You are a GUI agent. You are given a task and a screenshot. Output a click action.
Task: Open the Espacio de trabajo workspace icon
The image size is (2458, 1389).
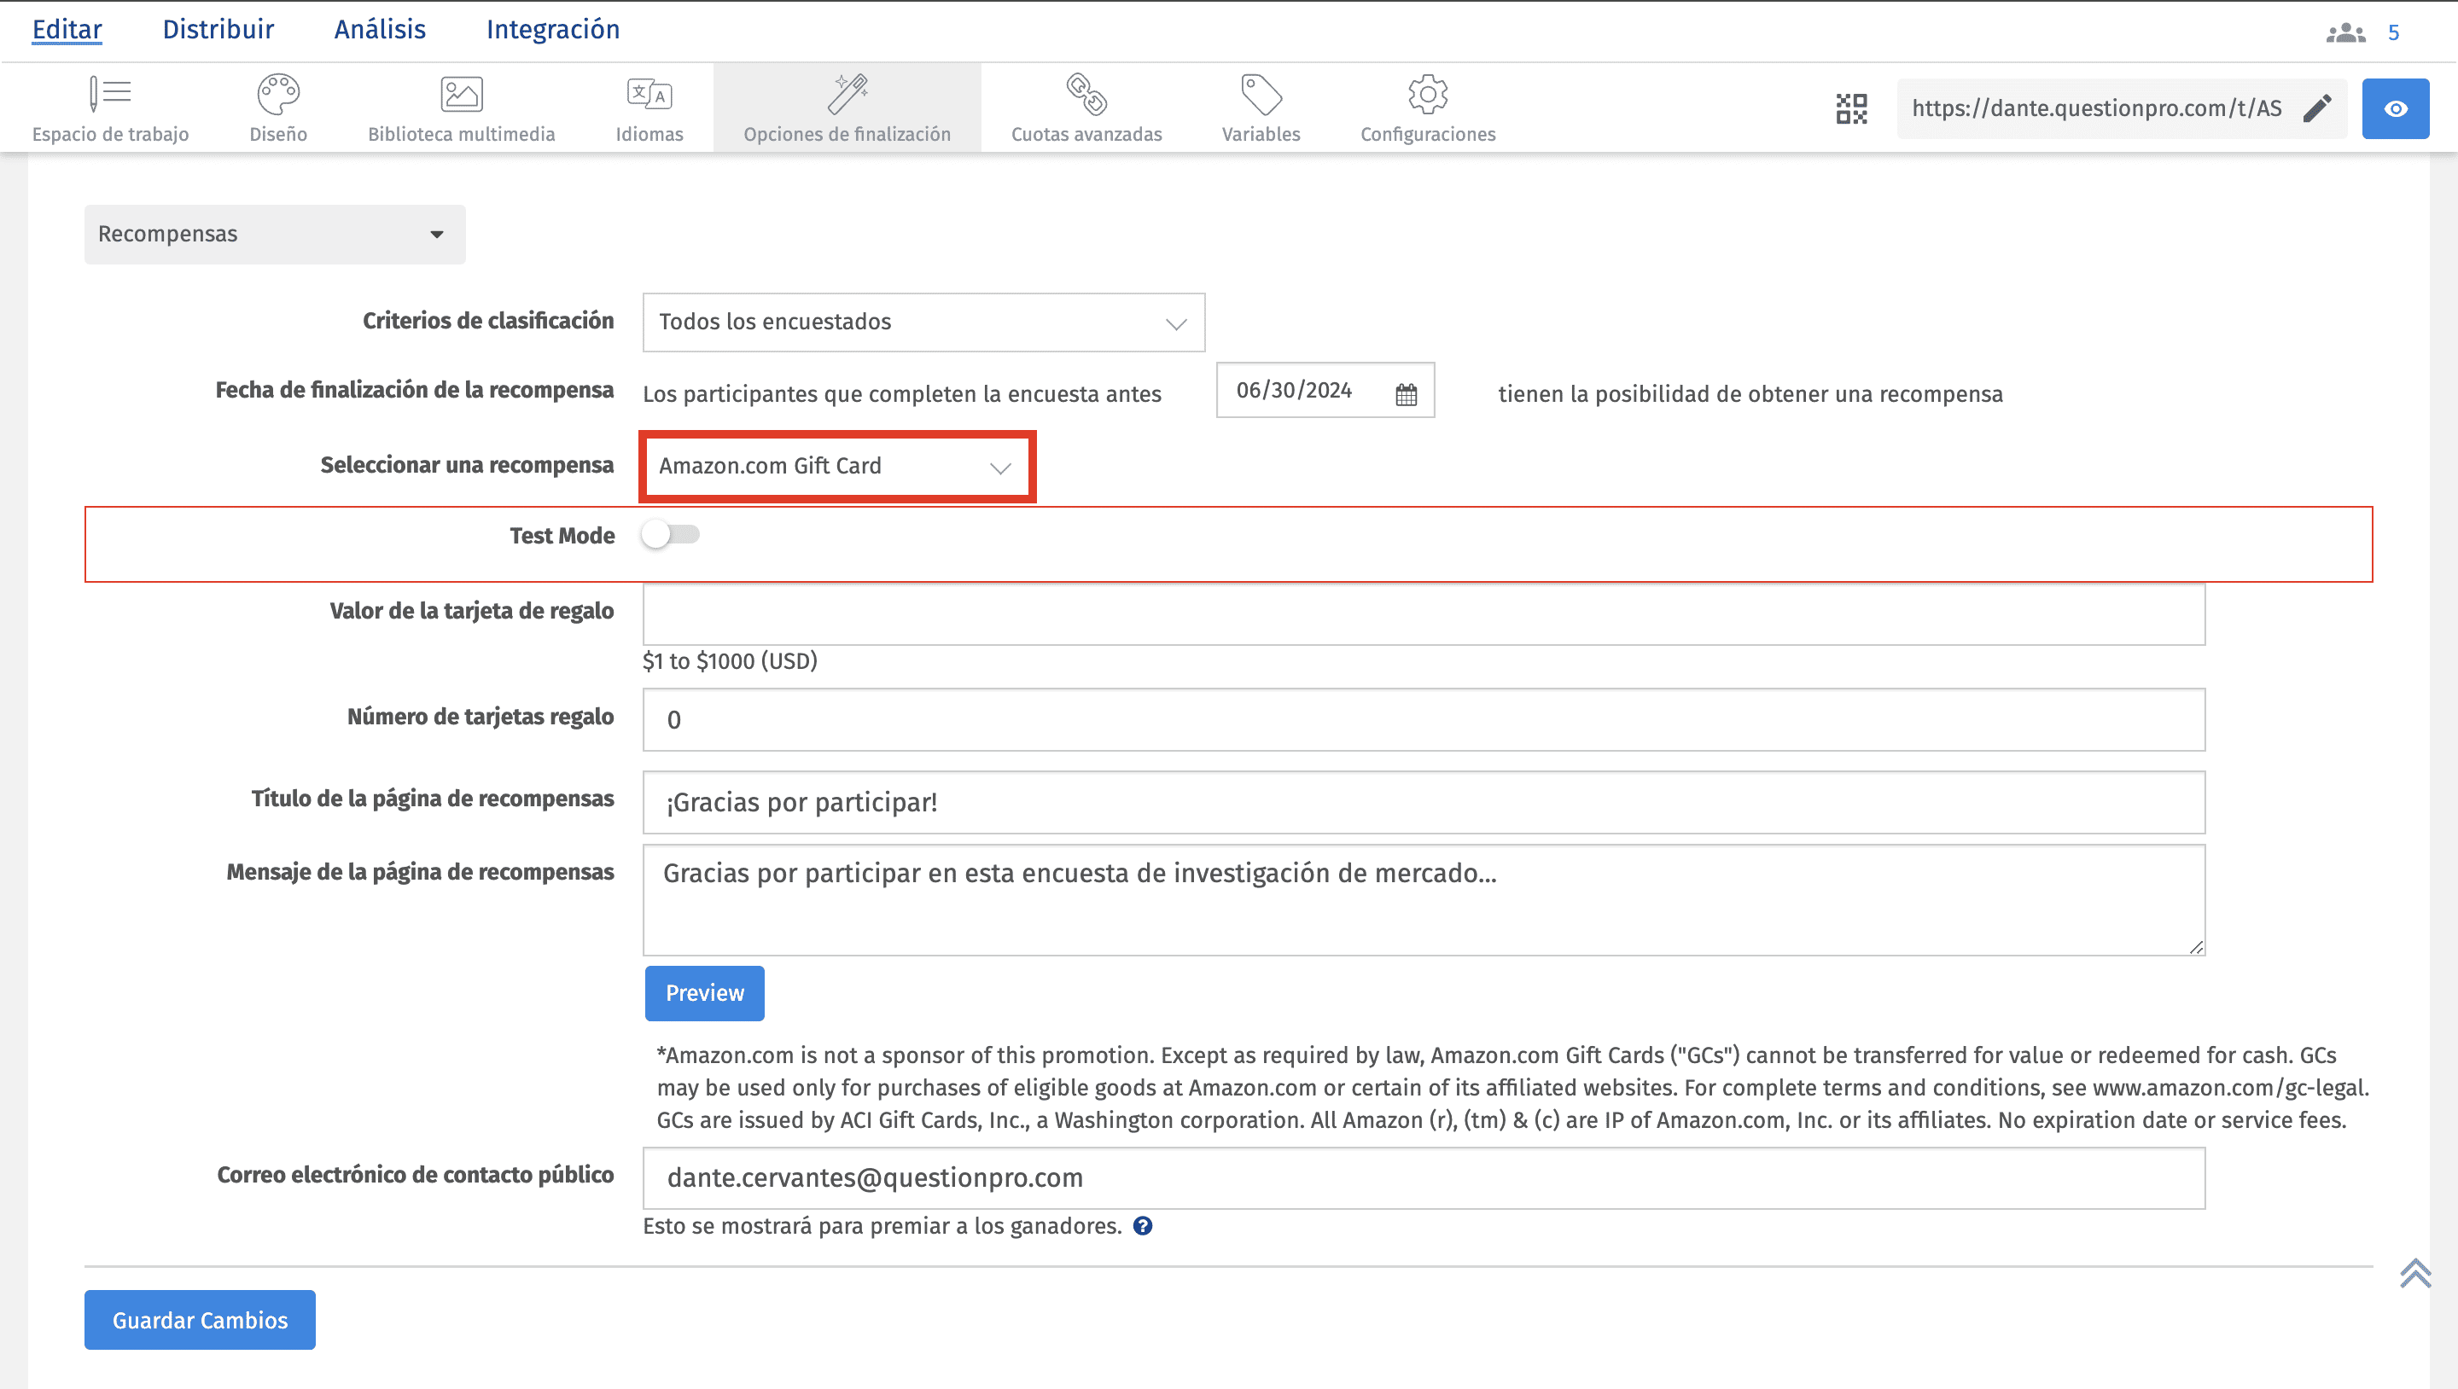click(110, 95)
